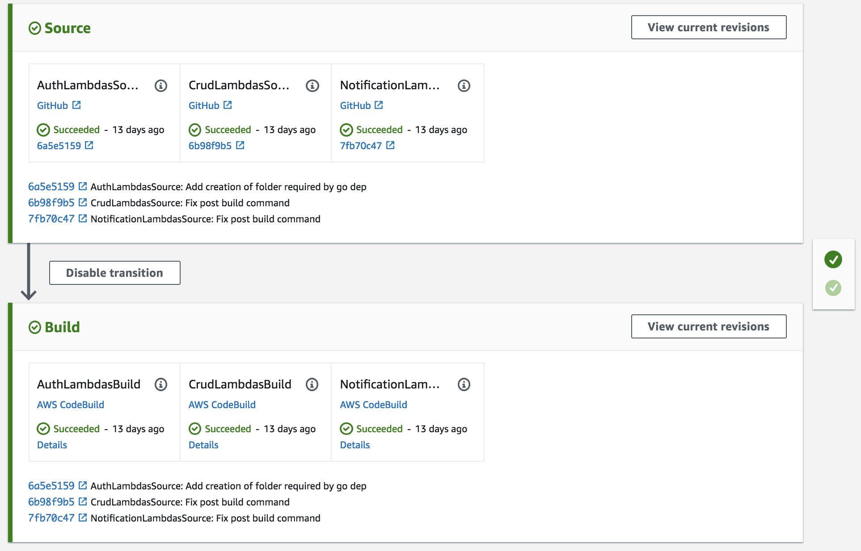Click the light green Build stage indicator

833,288
